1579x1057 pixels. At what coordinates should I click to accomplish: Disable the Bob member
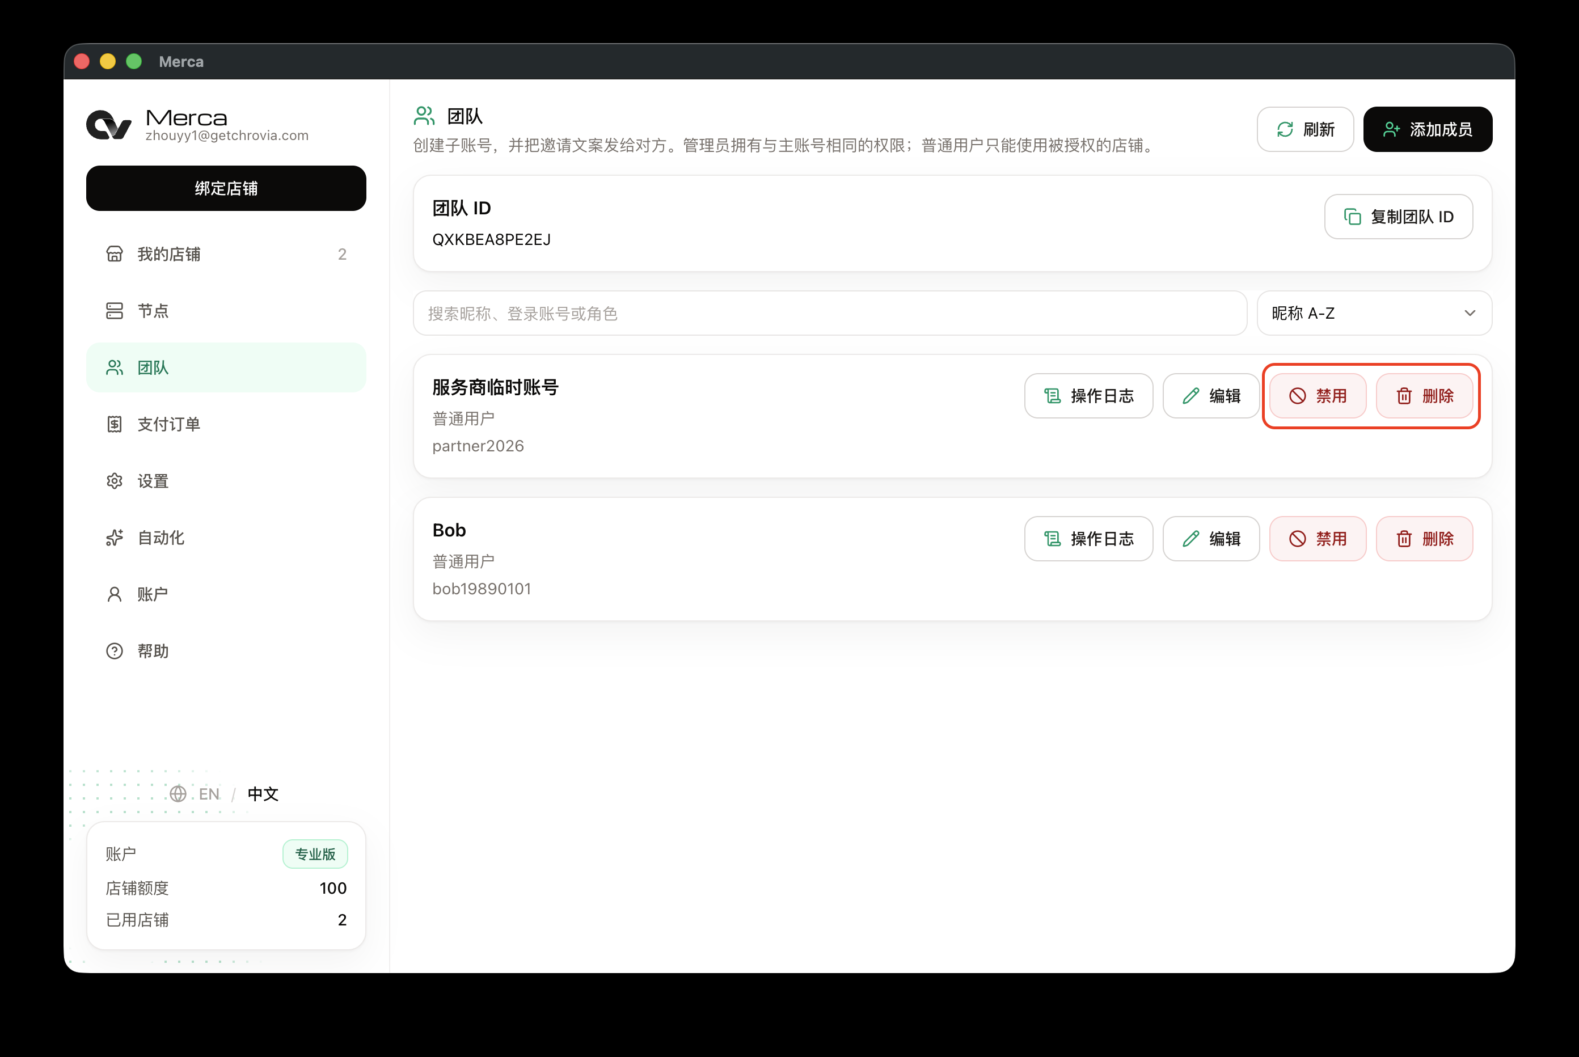point(1318,539)
